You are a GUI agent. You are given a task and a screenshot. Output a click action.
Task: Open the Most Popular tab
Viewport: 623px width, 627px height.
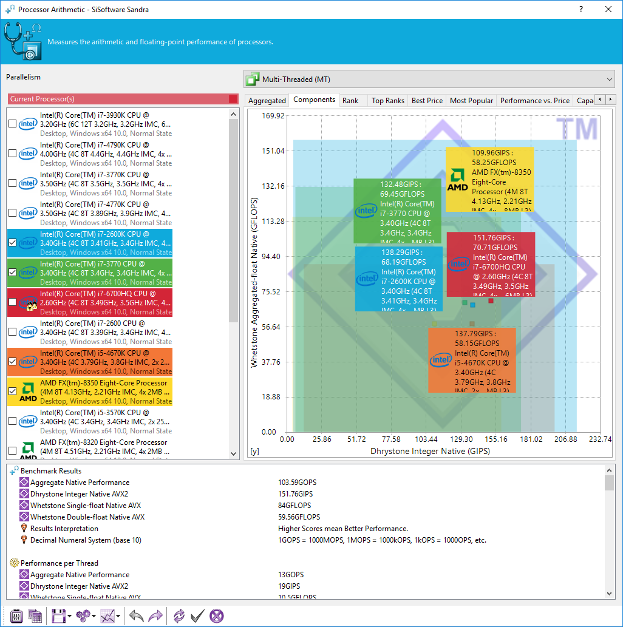471,101
